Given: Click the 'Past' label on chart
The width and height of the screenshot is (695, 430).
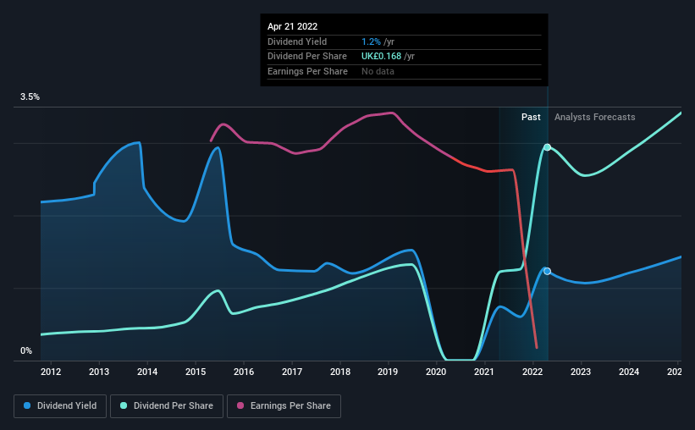Looking at the screenshot, I should coord(531,117).
